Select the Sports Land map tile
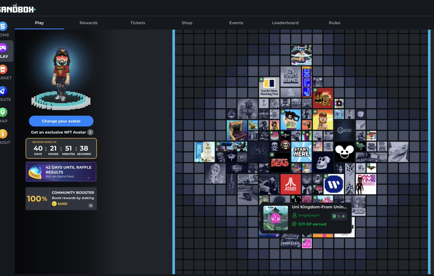The image size is (434, 276). coord(291,77)
